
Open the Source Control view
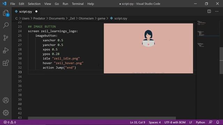[x=6, y=38]
